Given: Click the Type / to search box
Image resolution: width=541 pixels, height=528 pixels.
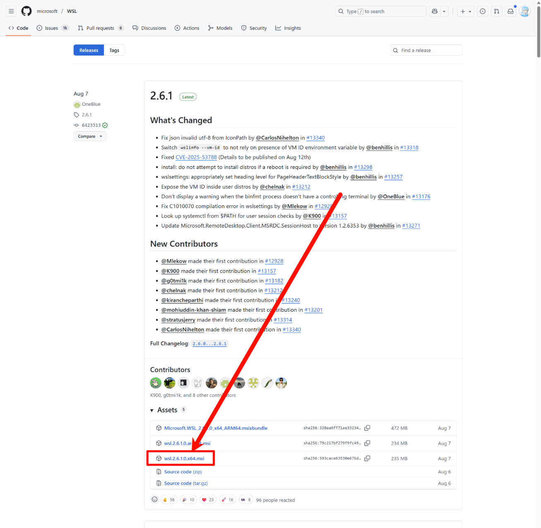Looking at the screenshot, I should coord(381,11).
